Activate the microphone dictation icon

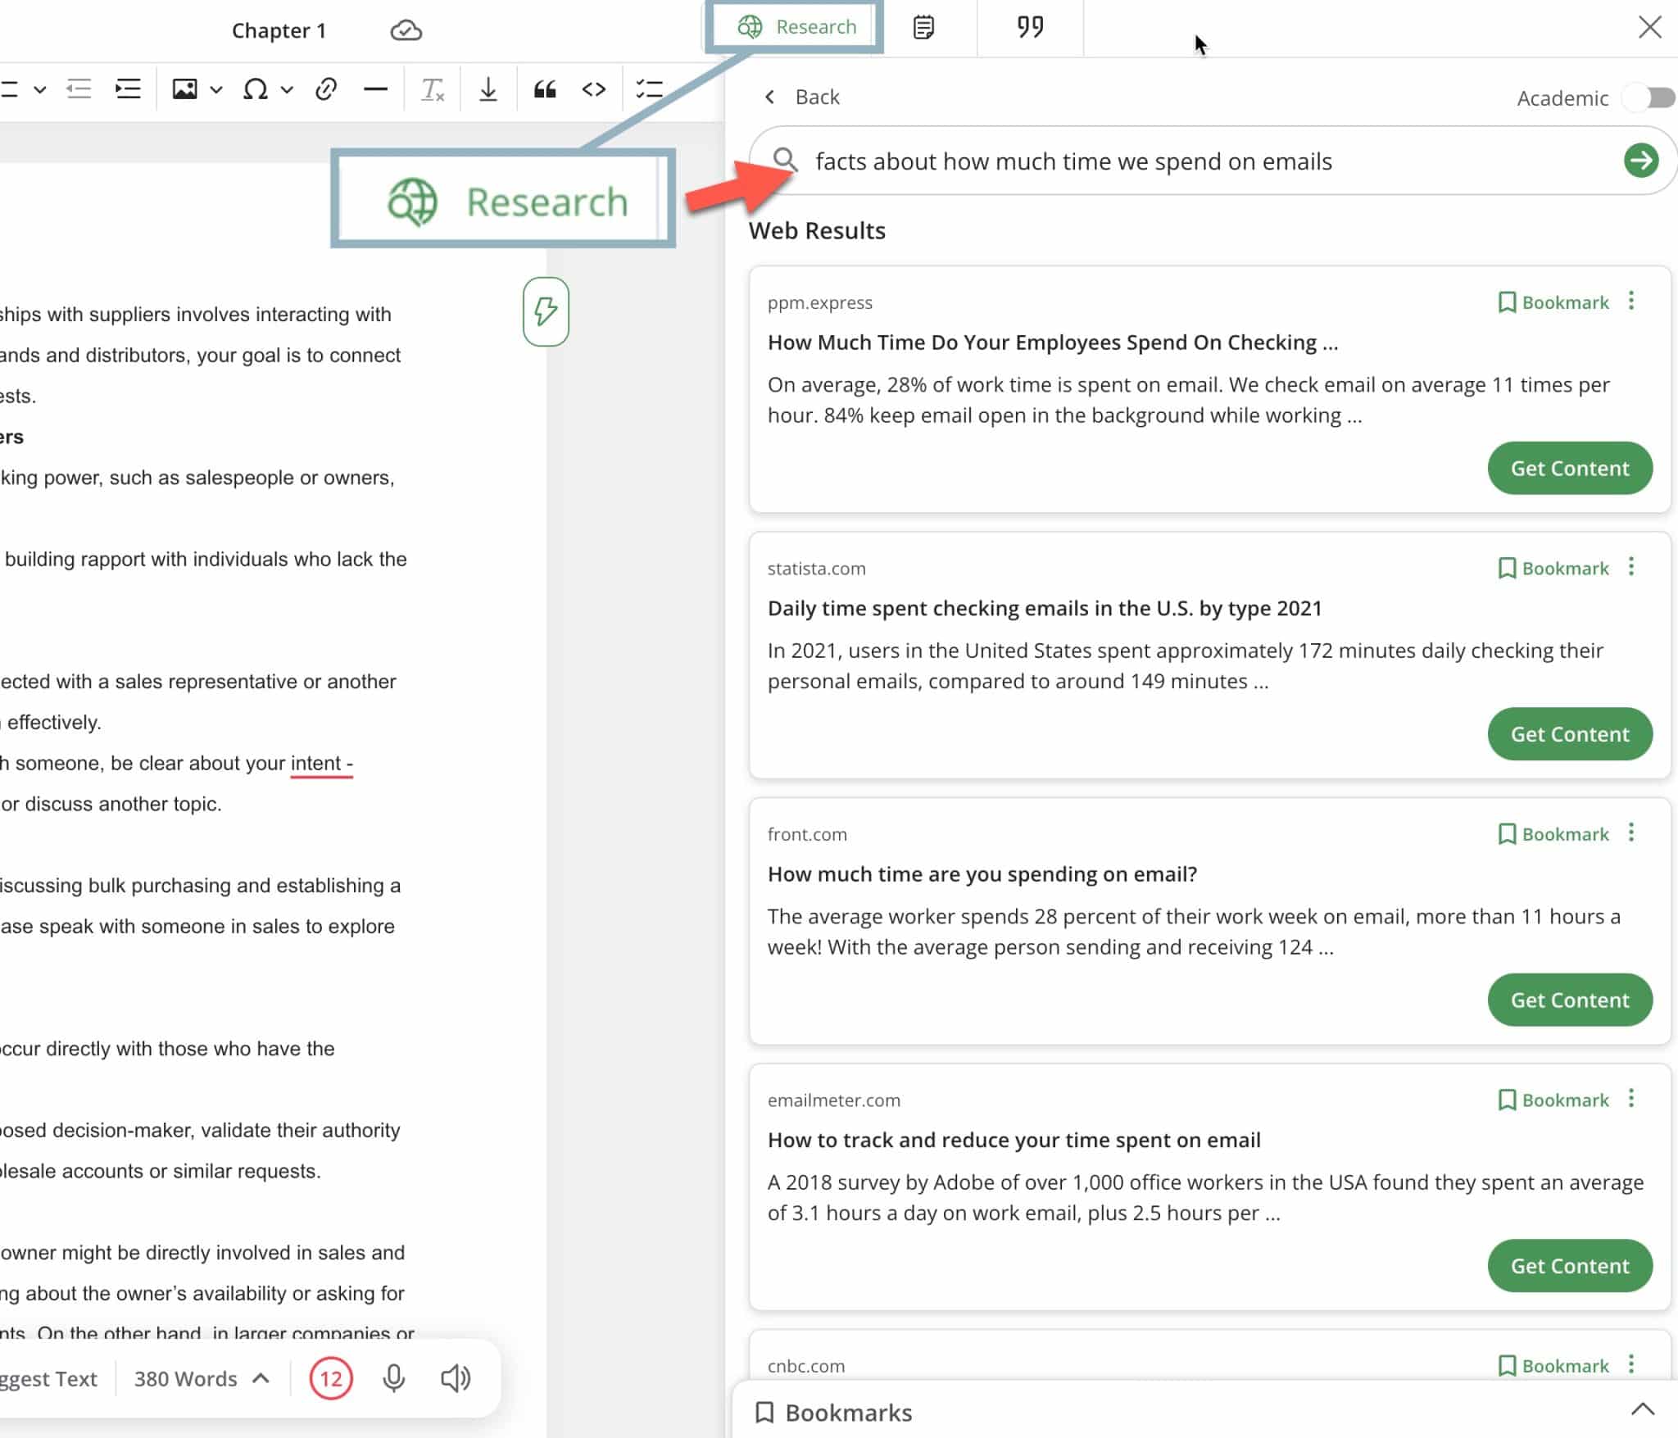[x=394, y=1378]
